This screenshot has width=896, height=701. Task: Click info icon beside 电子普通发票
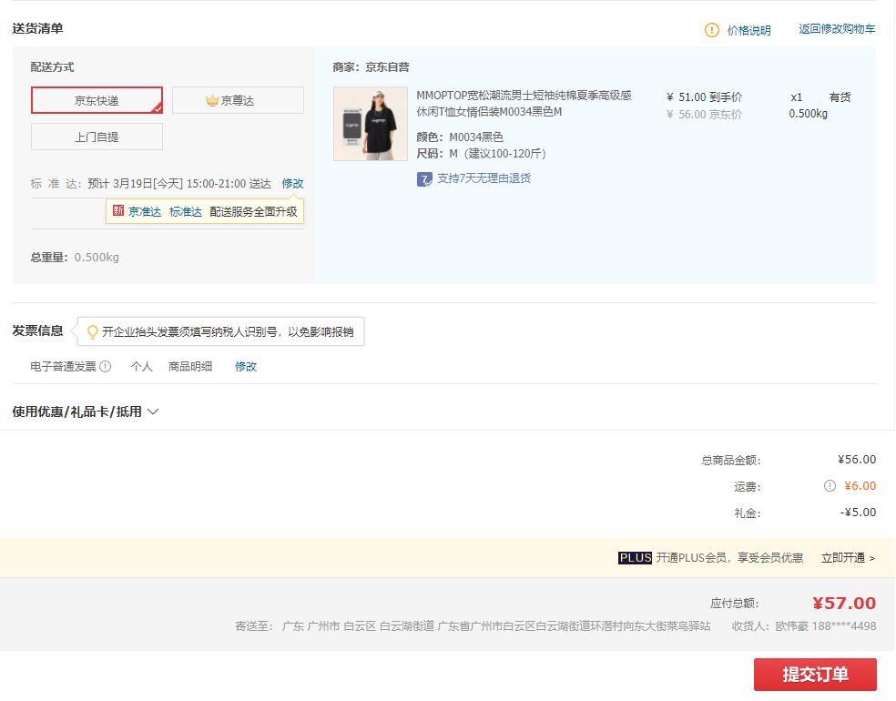(106, 367)
